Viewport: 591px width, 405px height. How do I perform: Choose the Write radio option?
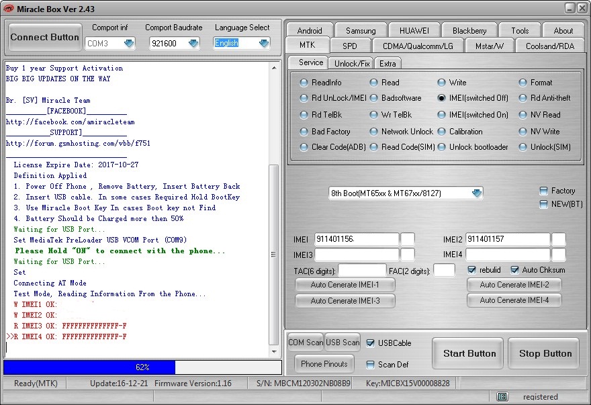tap(441, 83)
